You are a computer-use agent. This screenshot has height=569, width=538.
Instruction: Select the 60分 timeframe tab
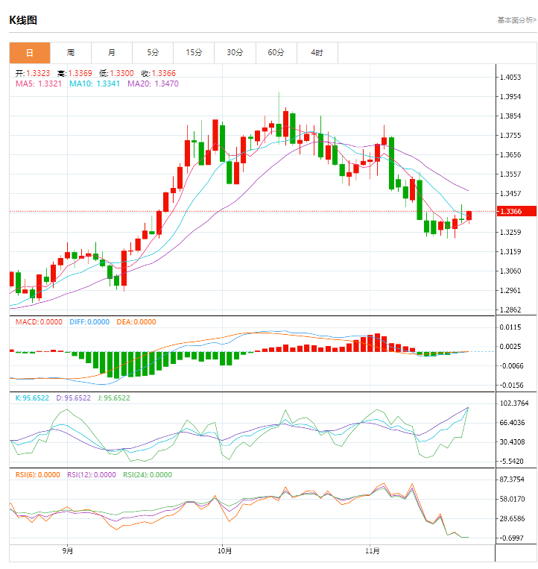pos(276,53)
